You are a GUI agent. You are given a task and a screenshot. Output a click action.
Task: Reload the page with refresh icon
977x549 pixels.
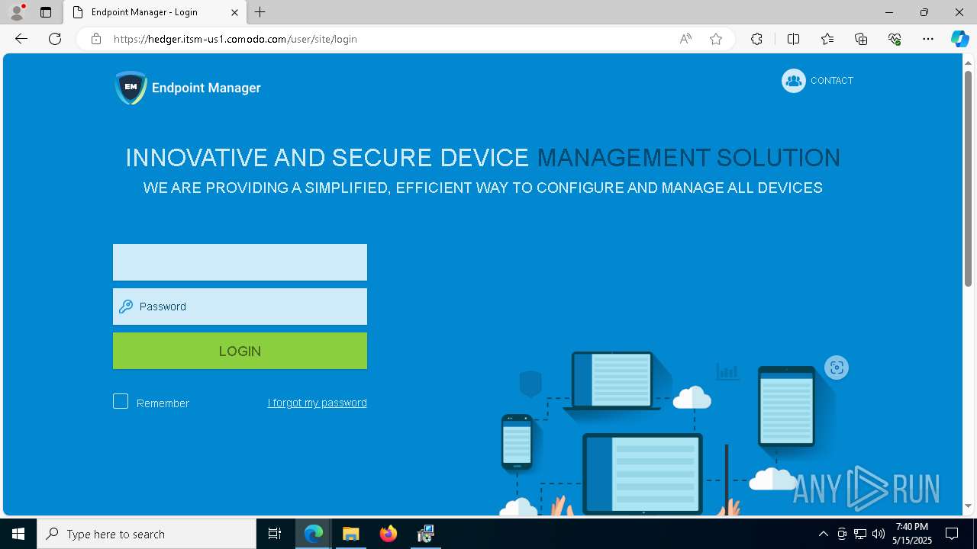[55, 39]
